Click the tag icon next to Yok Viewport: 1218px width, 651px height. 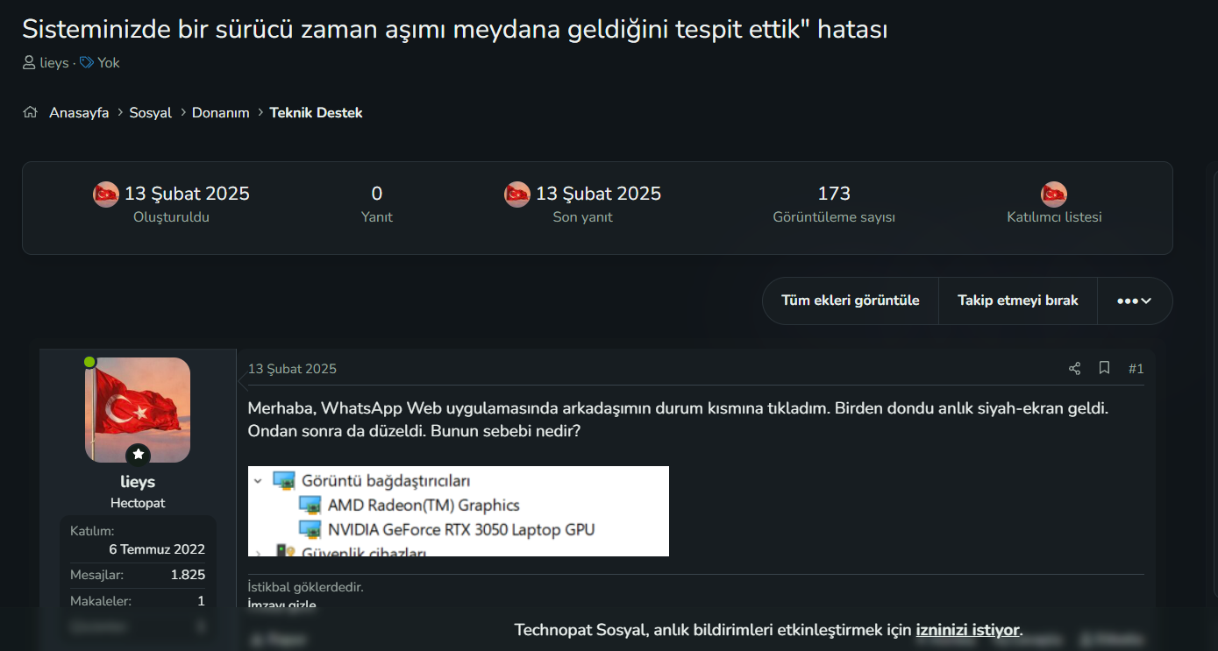coord(86,63)
